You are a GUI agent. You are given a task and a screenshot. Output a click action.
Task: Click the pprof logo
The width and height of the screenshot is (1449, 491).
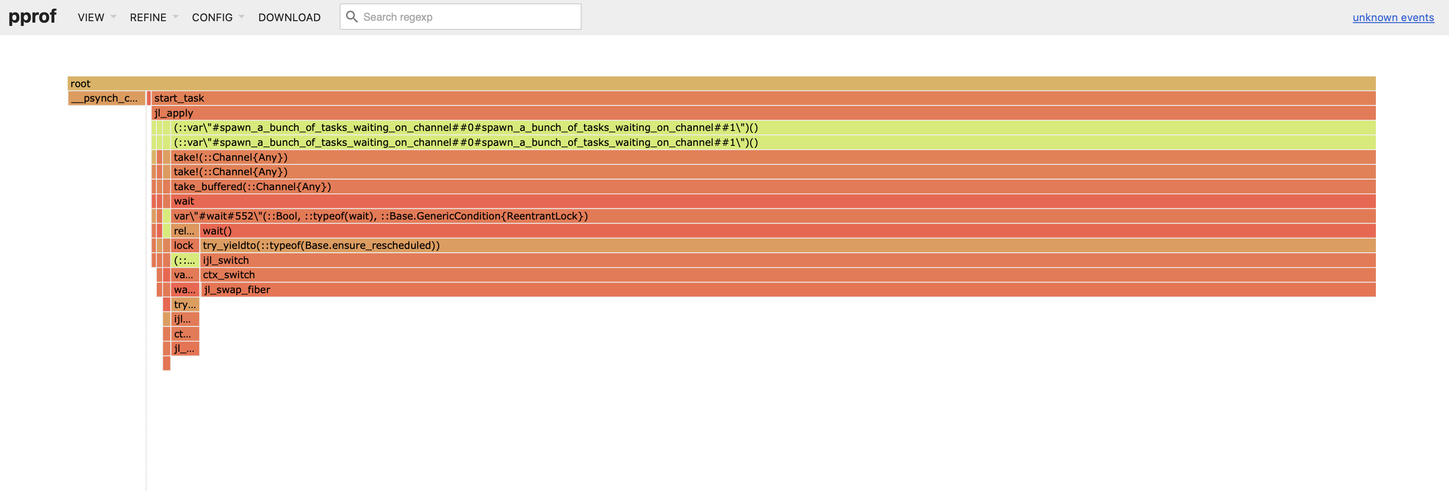pyautogui.click(x=32, y=17)
